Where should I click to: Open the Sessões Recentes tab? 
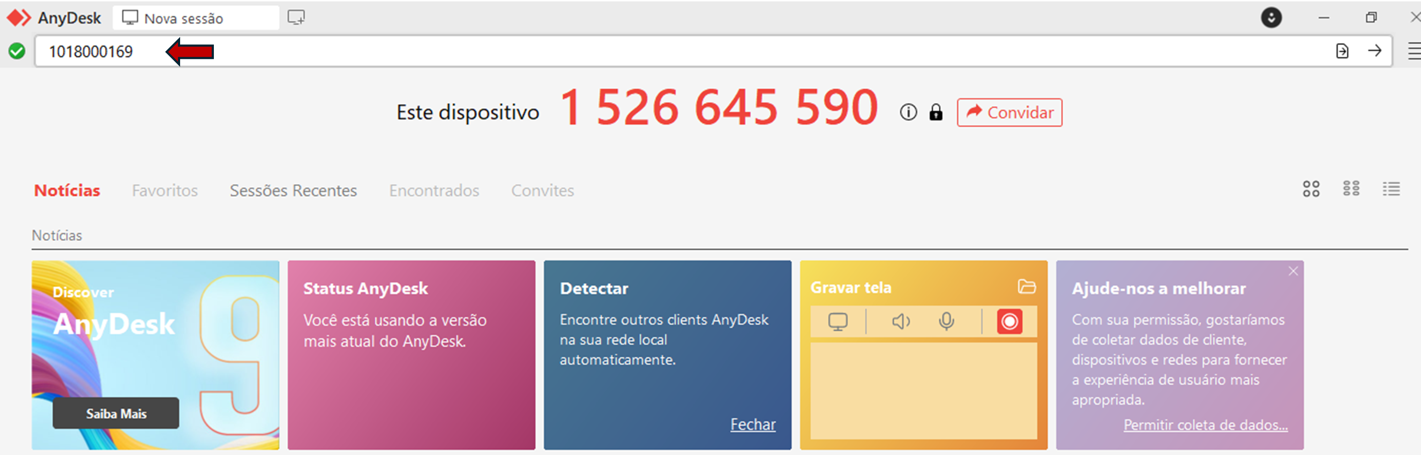pyautogui.click(x=293, y=191)
